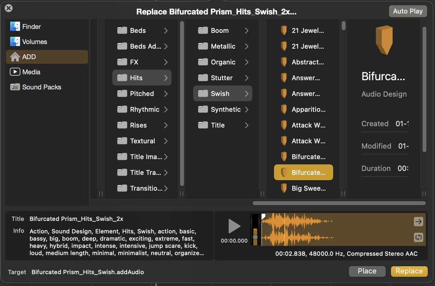This screenshot has width=435, height=286.
Task: Click the arrow button beside the waveform
Action: 418,222
